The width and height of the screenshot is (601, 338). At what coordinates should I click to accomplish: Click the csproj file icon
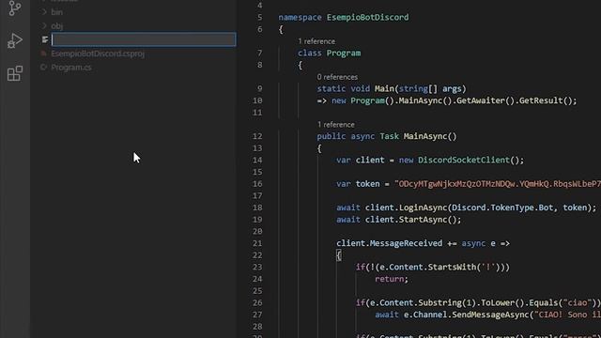tap(44, 54)
